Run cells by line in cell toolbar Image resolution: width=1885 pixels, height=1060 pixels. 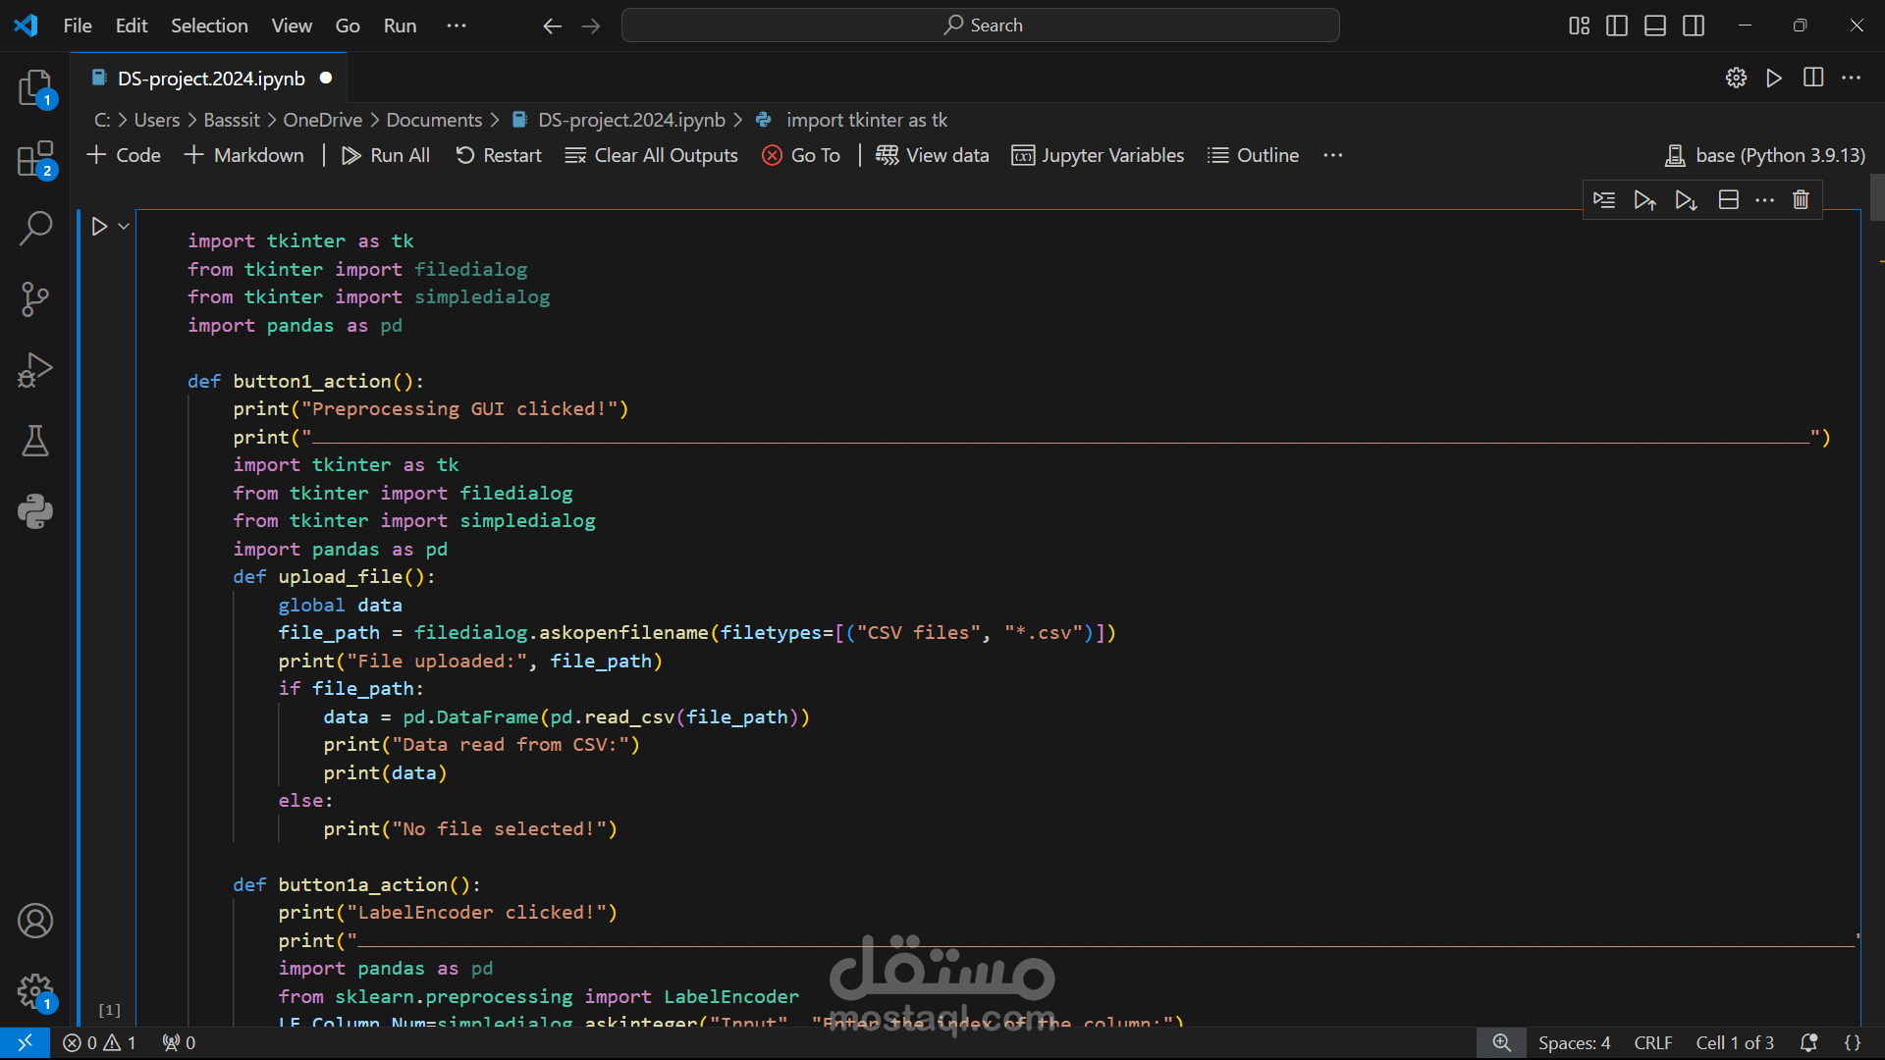click(x=1604, y=200)
